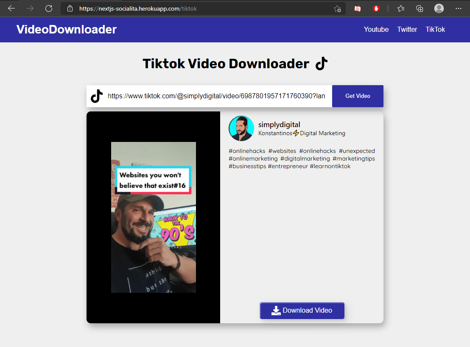Click the #onlinemarketing hashtag

point(253,159)
